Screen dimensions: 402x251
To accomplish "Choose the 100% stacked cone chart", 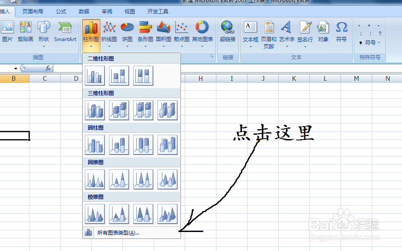I will pos(143,179).
